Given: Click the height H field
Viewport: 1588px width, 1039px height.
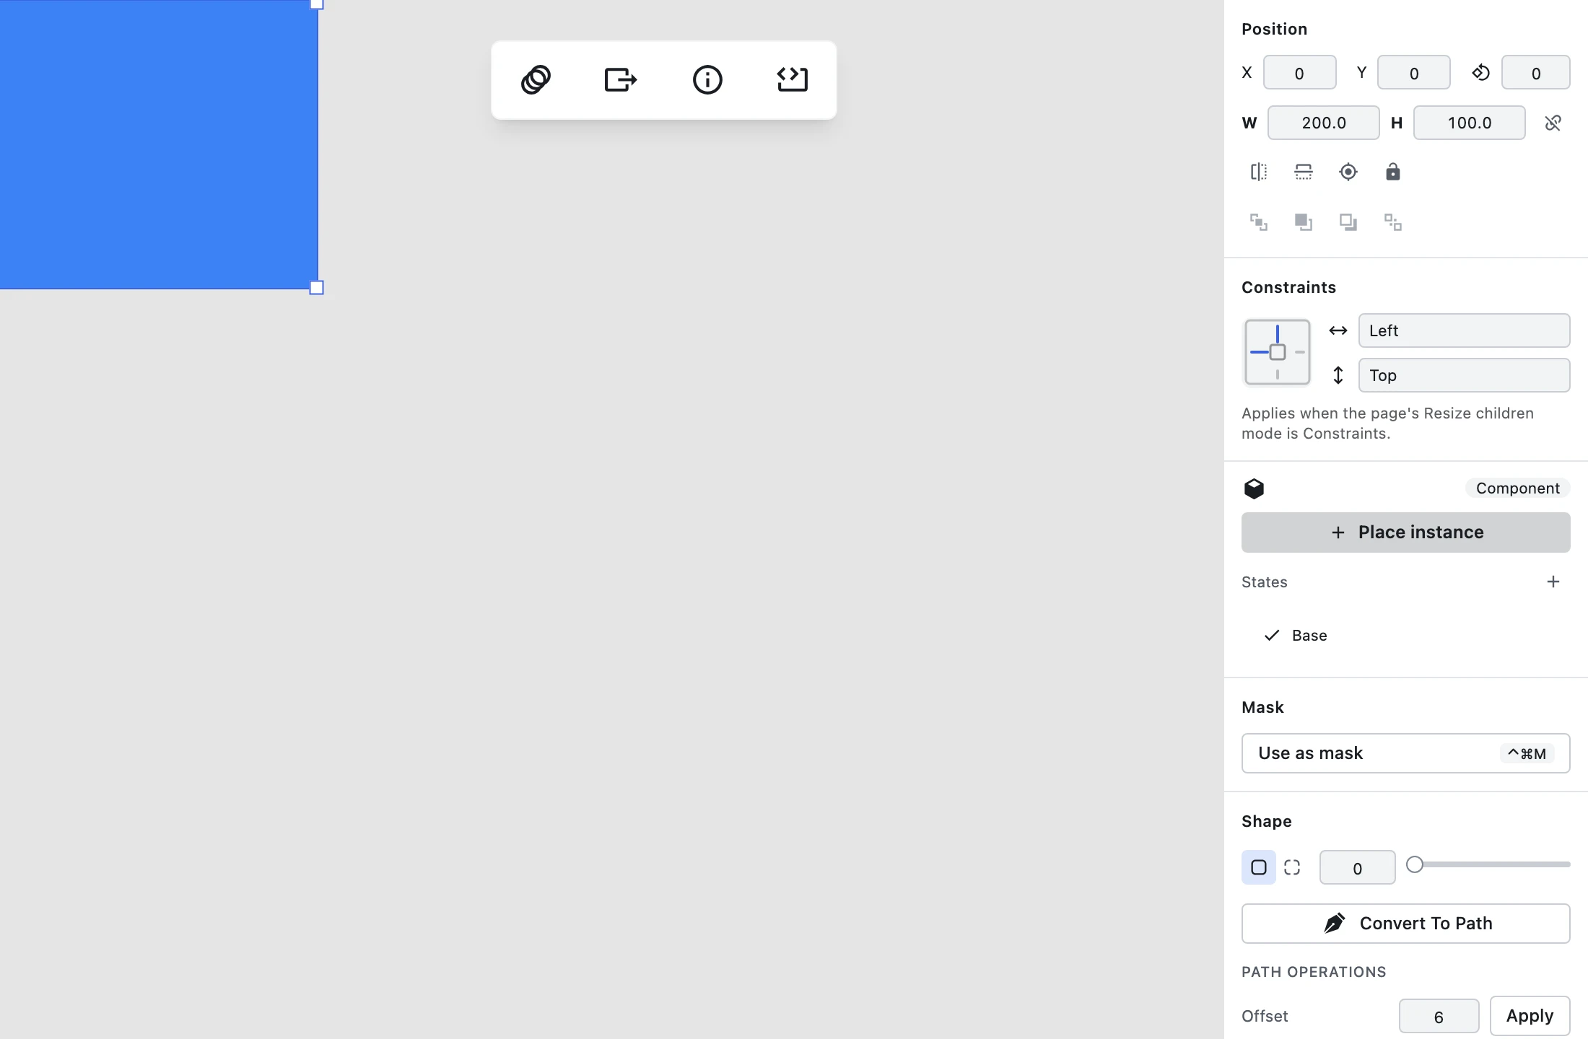Looking at the screenshot, I should (1469, 123).
